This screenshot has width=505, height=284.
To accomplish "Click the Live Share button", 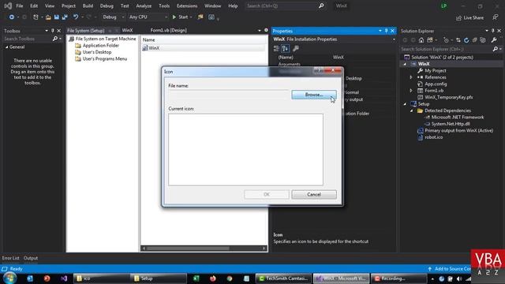I will click(470, 17).
